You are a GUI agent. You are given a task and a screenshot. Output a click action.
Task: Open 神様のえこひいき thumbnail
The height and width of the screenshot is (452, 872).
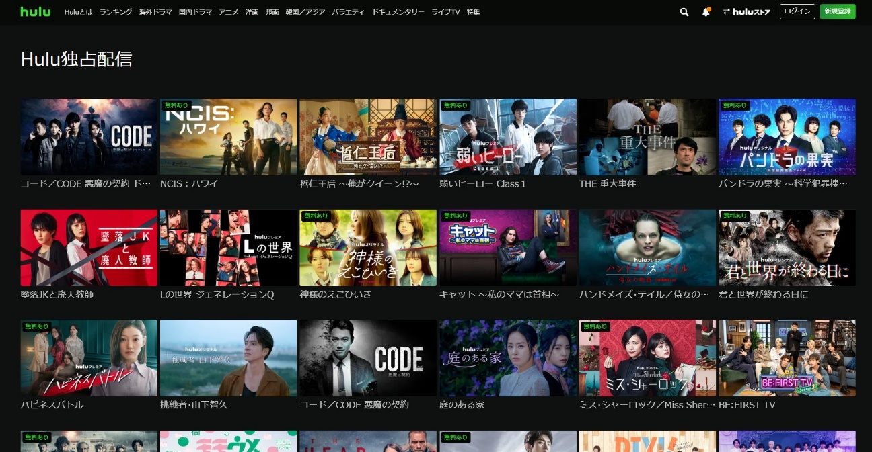(368, 248)
